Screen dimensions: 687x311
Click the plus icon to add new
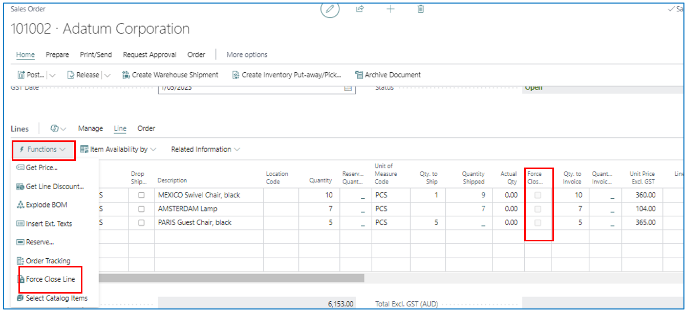pos(390,9)
